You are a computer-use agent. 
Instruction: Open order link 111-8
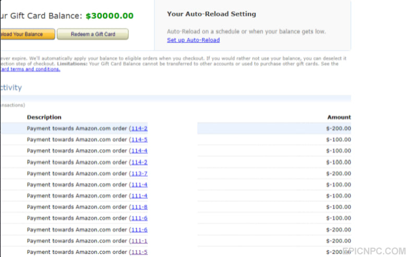[x=139, y=207]
